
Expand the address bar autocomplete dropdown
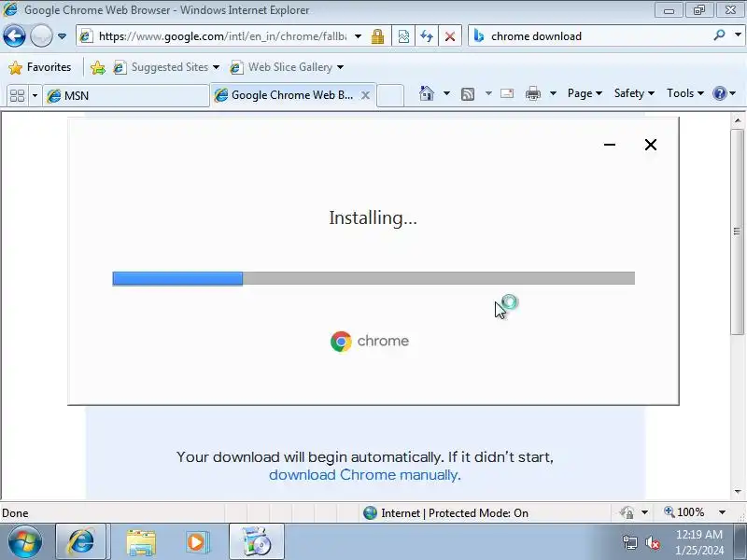[x=359, y=36]
